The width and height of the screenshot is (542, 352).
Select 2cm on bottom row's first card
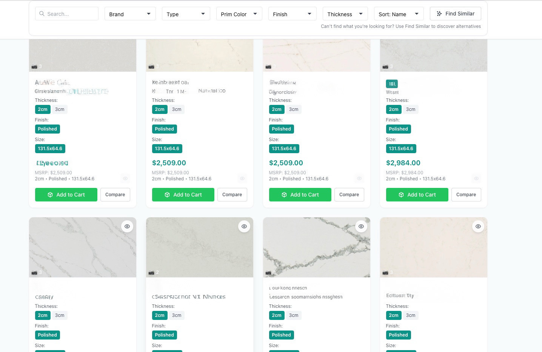[x=43, y=315]
